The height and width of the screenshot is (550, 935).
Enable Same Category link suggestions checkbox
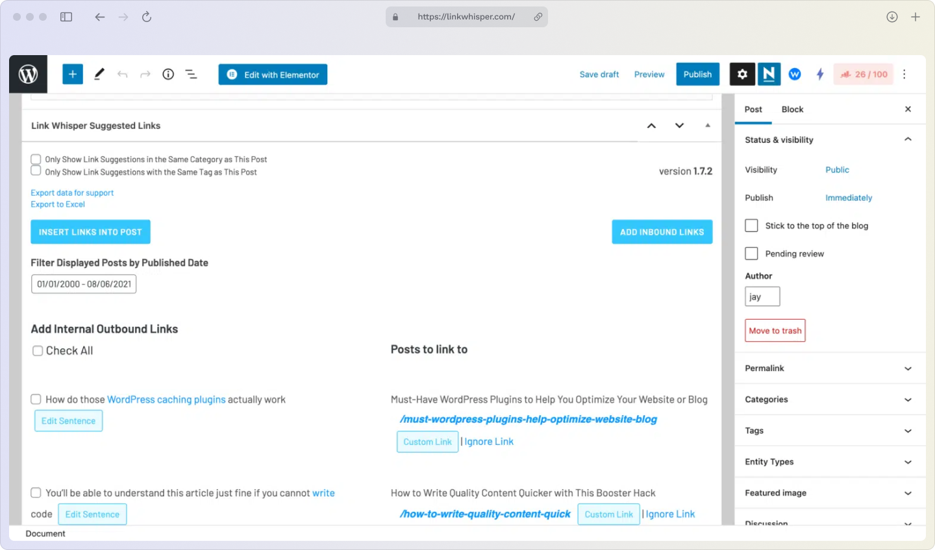tap(36, 159)
